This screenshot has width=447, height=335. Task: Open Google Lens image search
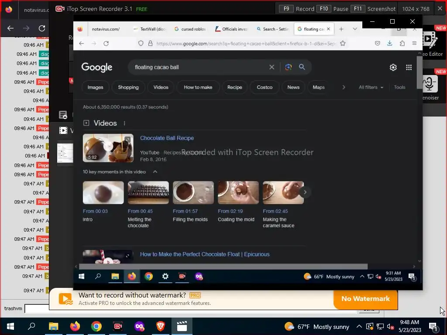288,67
